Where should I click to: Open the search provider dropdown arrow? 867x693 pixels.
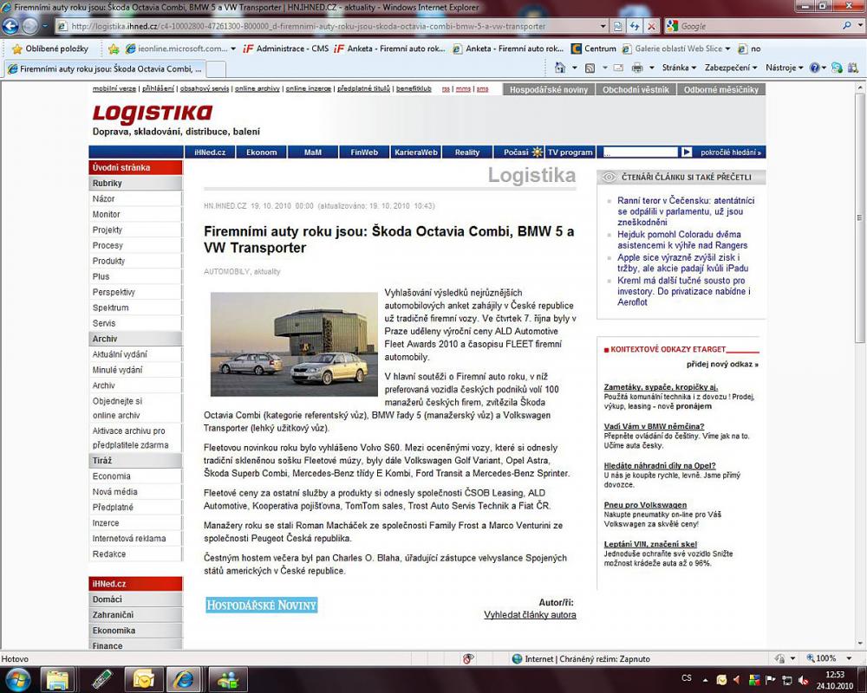coord(860,25)
